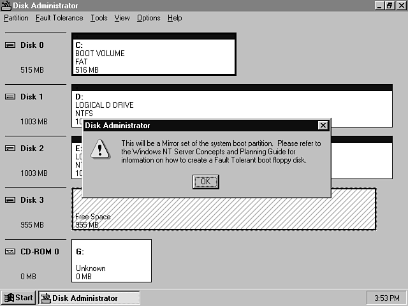Click the CD-ROM 0 drive icon
Screen dimensions: 408x306
point(10,252)
